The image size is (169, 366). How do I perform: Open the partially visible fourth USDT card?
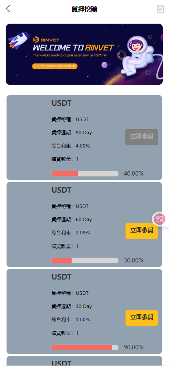point(84,361)
